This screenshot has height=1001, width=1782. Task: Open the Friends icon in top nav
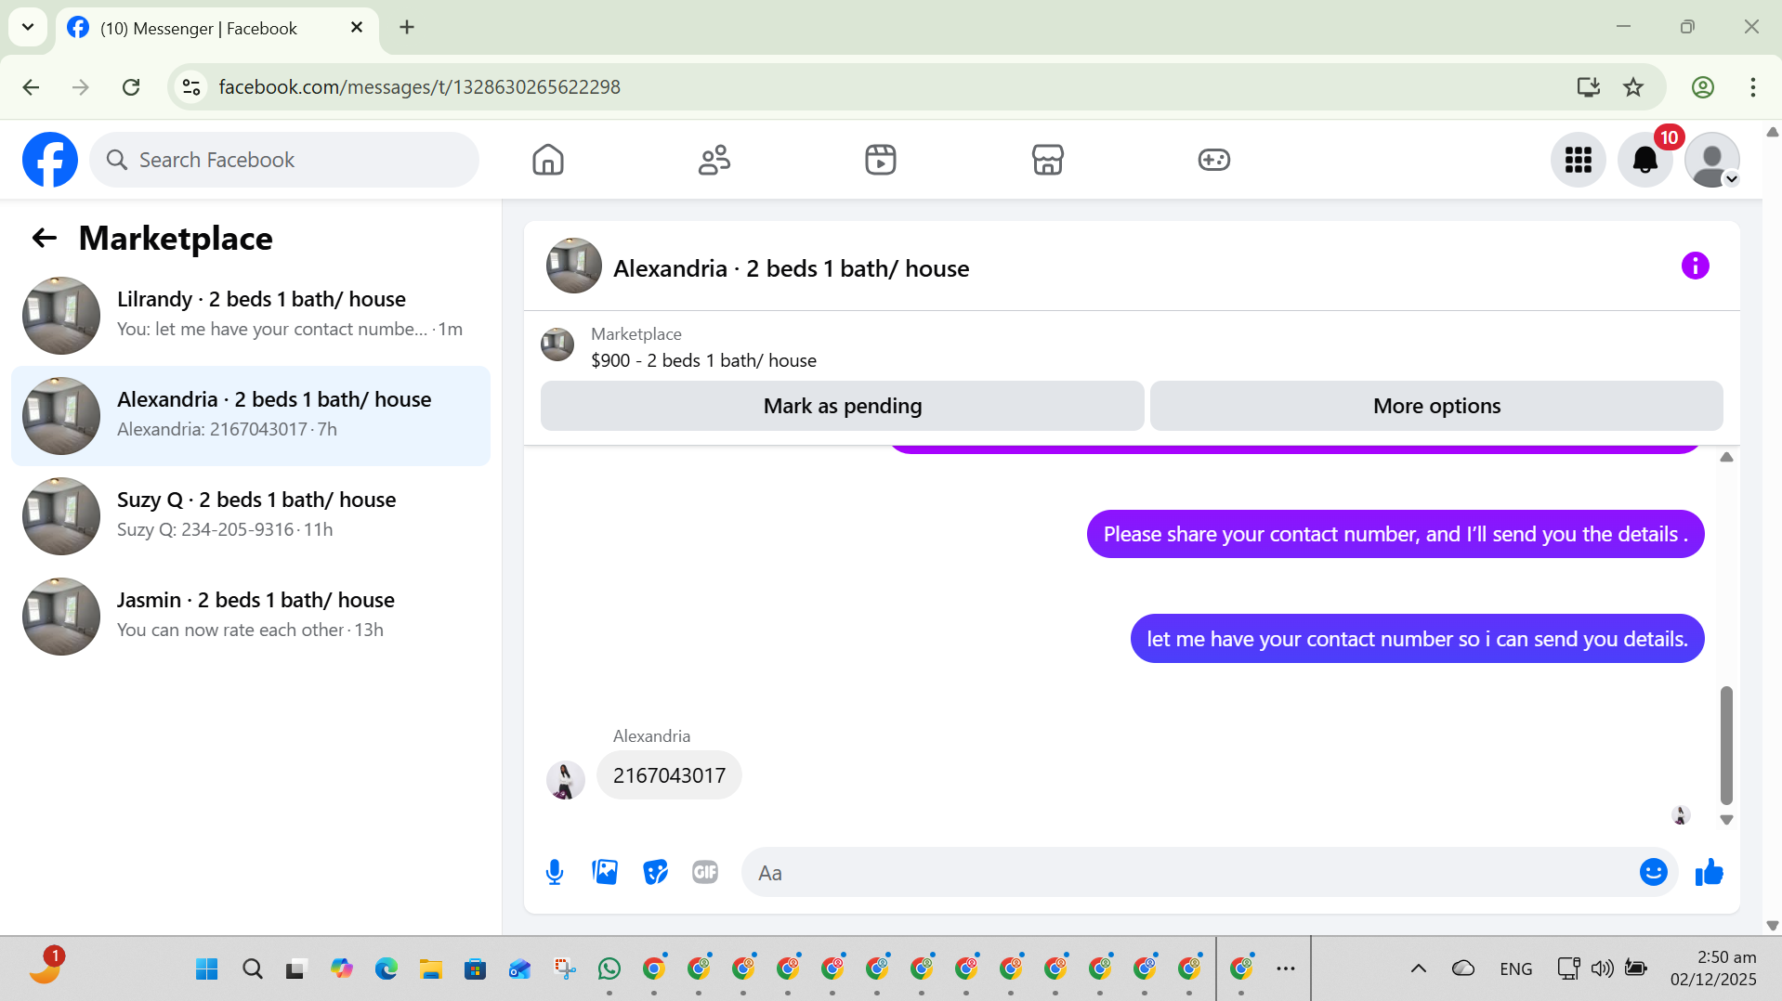[714, 160]
